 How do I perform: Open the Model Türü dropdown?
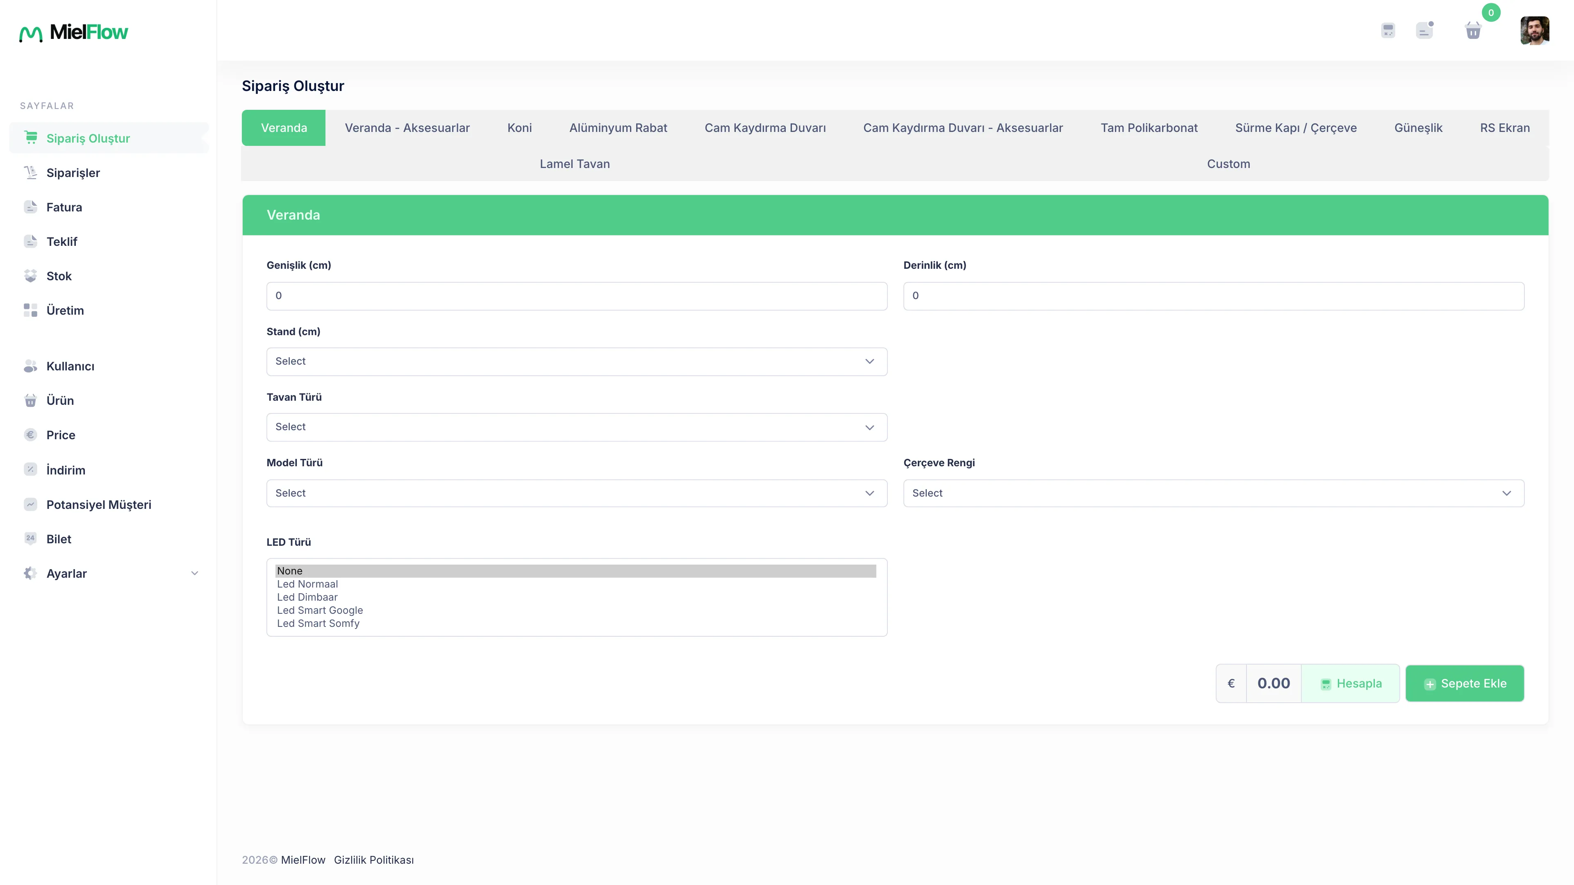(577, 493)
